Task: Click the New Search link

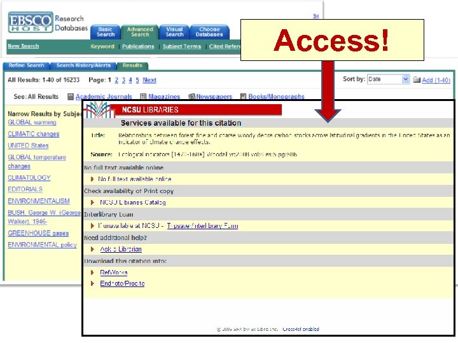Action: 24,46
